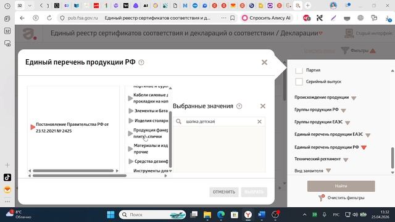
Task: Click the filters panel vertical scrollbar
Action: pos(393,158)
